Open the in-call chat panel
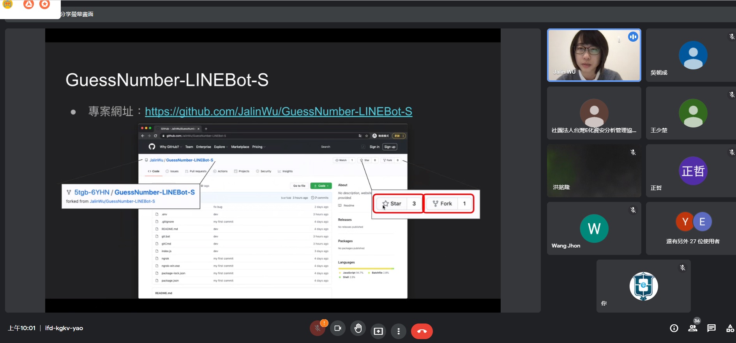736x343 pixels. click(x=711, y=328)
